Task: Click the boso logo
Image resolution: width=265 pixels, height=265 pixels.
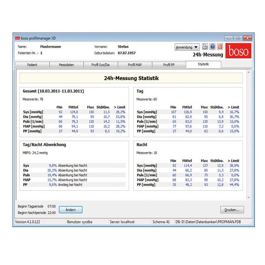Action: tap(238, 51)
